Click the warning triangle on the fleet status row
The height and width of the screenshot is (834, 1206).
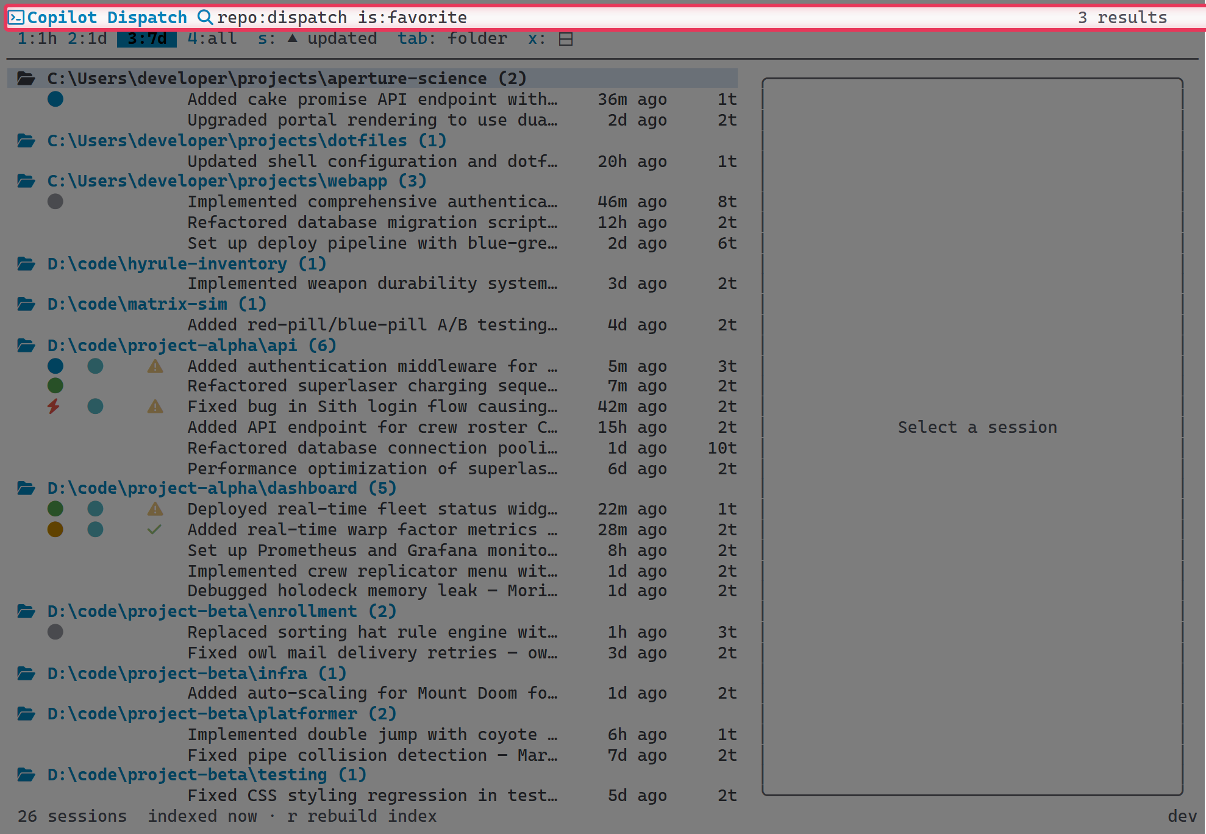tap(155, 508)
